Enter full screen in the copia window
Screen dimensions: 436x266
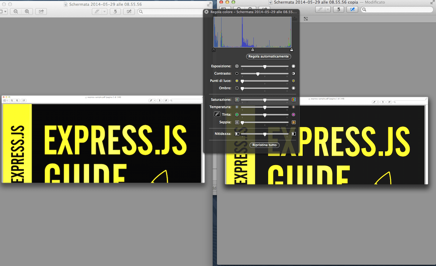click(432, 2)
